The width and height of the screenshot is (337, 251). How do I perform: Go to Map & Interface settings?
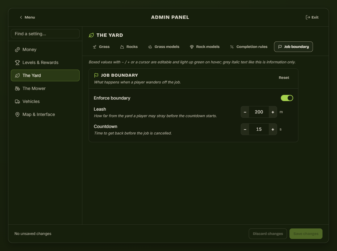point(45,114)
